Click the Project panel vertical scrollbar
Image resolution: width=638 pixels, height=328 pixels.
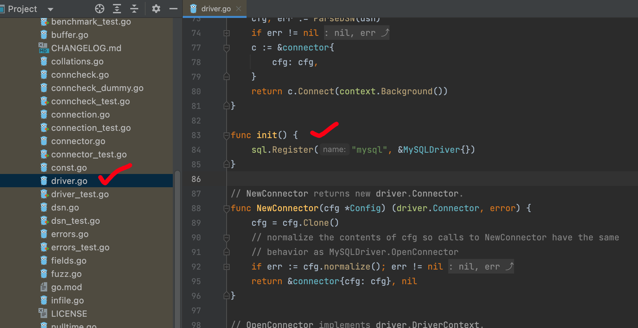click(x=177, y=232)
